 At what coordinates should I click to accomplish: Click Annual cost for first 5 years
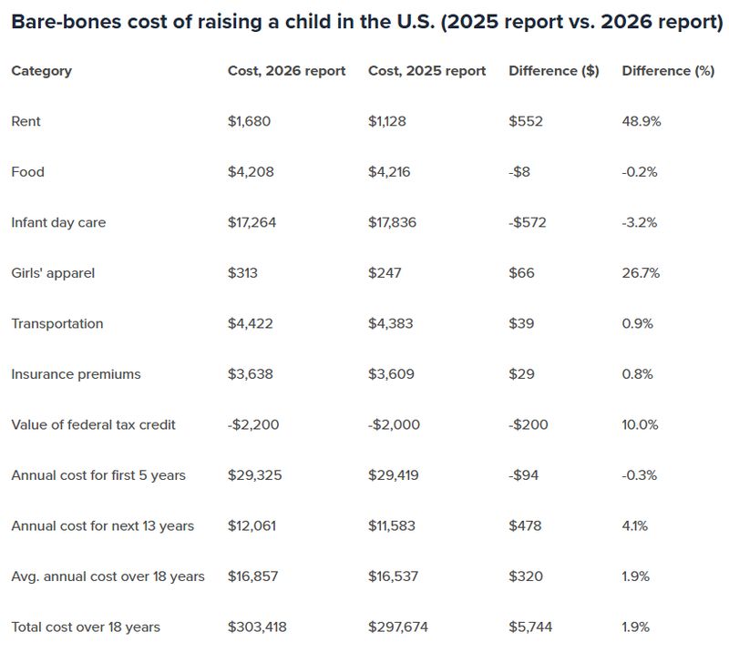point(98,475)
